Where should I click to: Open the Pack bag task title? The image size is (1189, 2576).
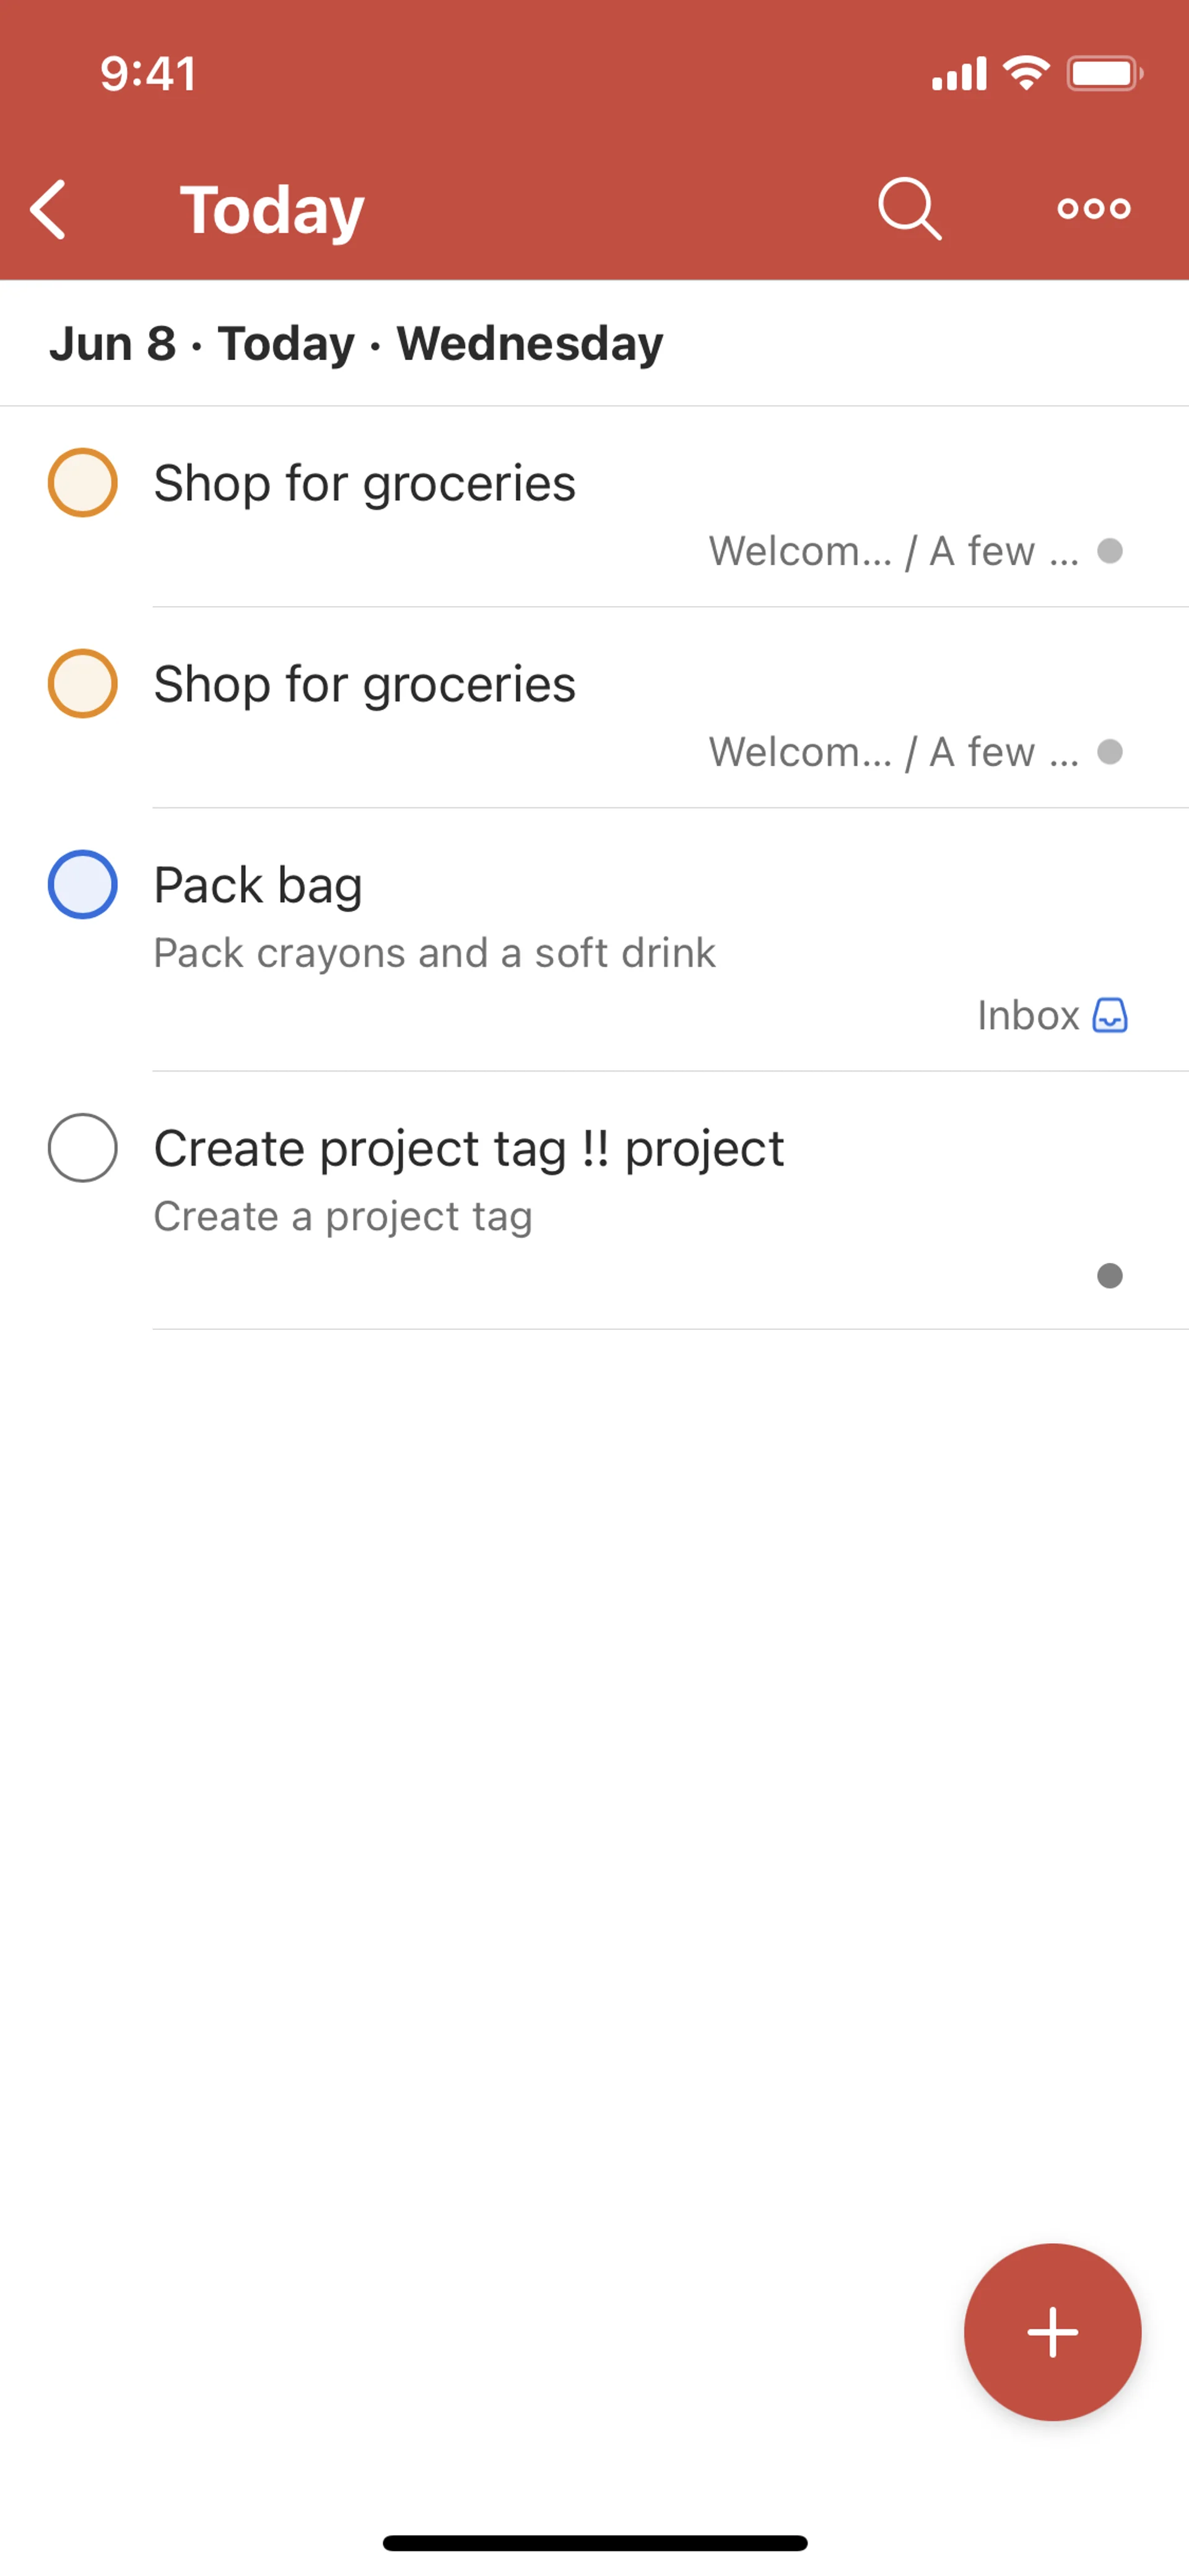point(258,885)
